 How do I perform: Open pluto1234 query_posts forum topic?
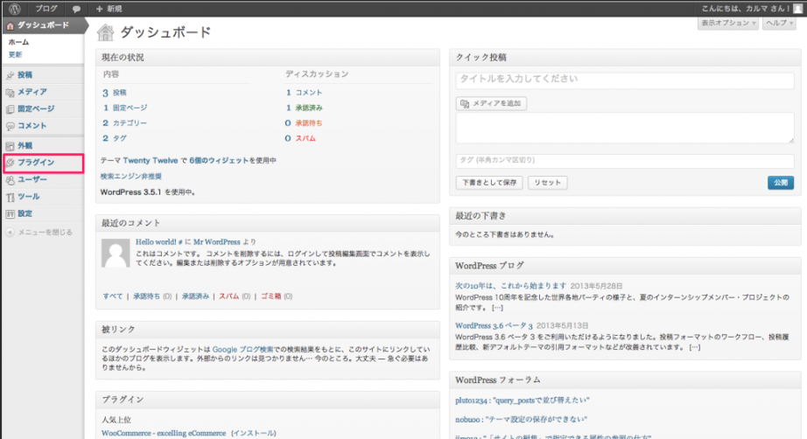pos(522,400)
